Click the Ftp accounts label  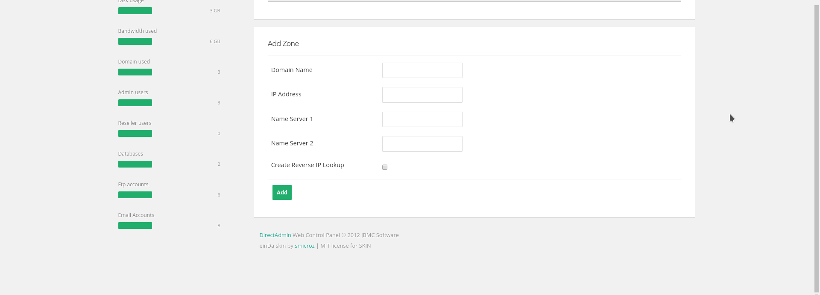click(133, 184)
